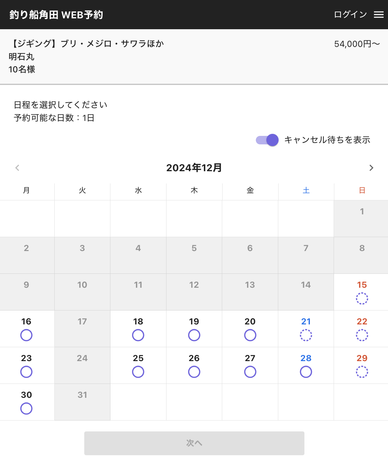Click the 釣り船角田 WEB予約 site title
The width and height of the screenshot is (388, 462).
click(56, 15)
